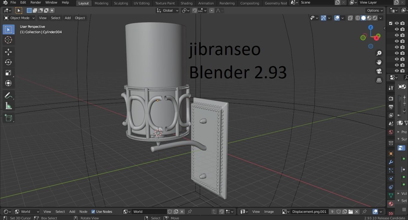Screen dimensions: 408x220
Task: Toggle camera view icon in viewport
Action: point(379,71)
